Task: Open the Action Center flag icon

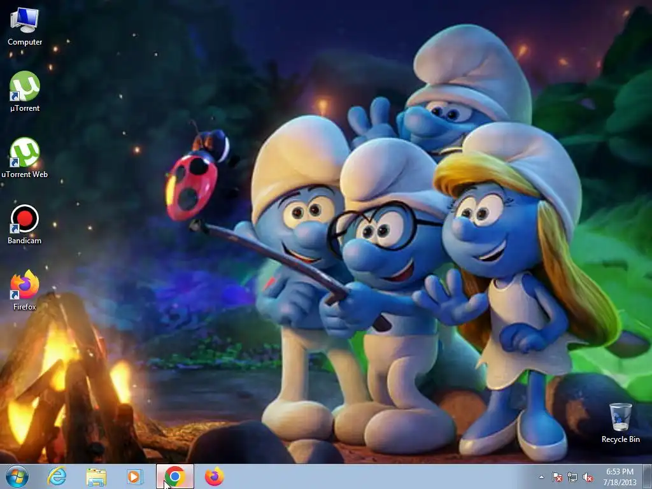Action: coord(557,477)
